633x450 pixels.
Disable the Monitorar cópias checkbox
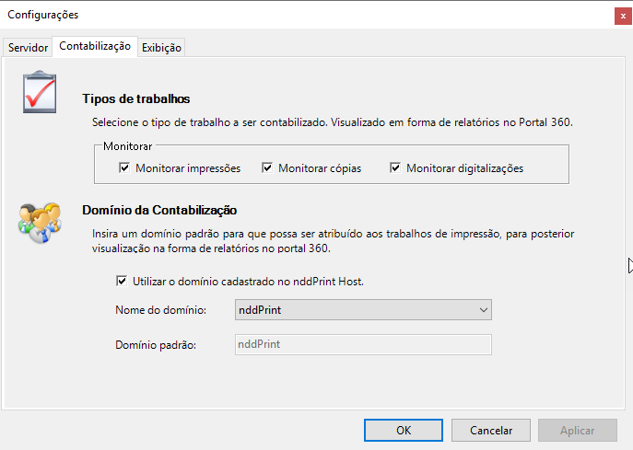[267, 168]
